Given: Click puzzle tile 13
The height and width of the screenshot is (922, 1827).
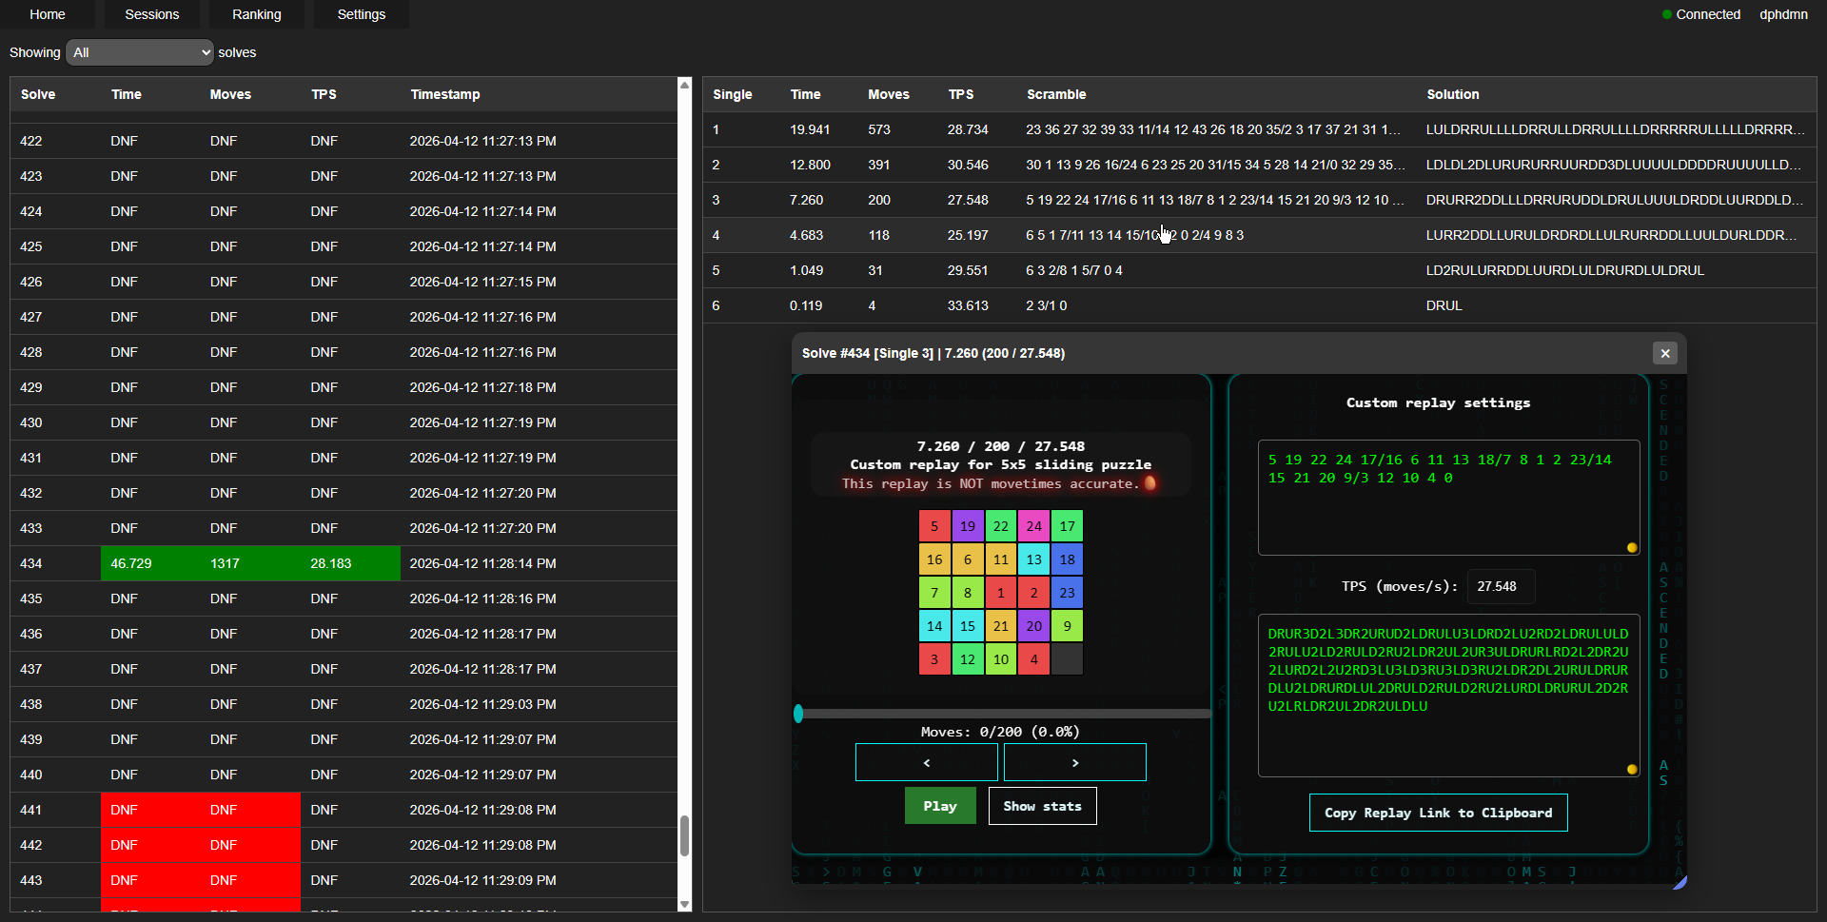Looking at the screenshot, I should (1034, 559).
